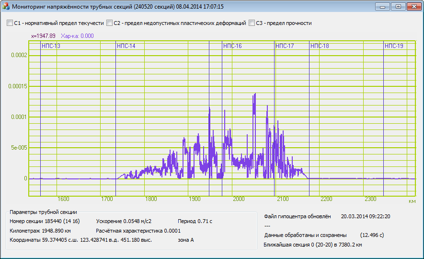Viewport: 424px width, 259px height.
Task: Select the НПС-13 station marker label
Action: click(51, 46)
